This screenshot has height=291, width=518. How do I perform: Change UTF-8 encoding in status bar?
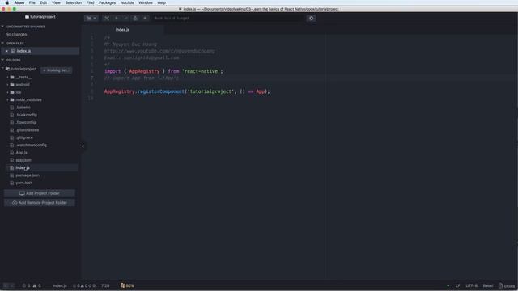[x=471, y=285]
